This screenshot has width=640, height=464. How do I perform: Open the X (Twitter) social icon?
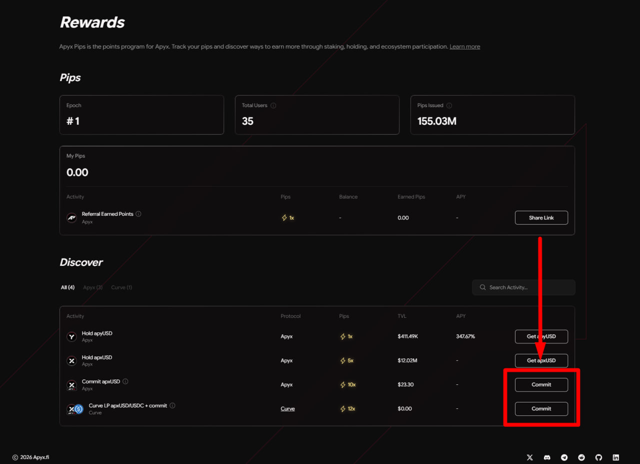pyautogui.click(x=530, y=457)
